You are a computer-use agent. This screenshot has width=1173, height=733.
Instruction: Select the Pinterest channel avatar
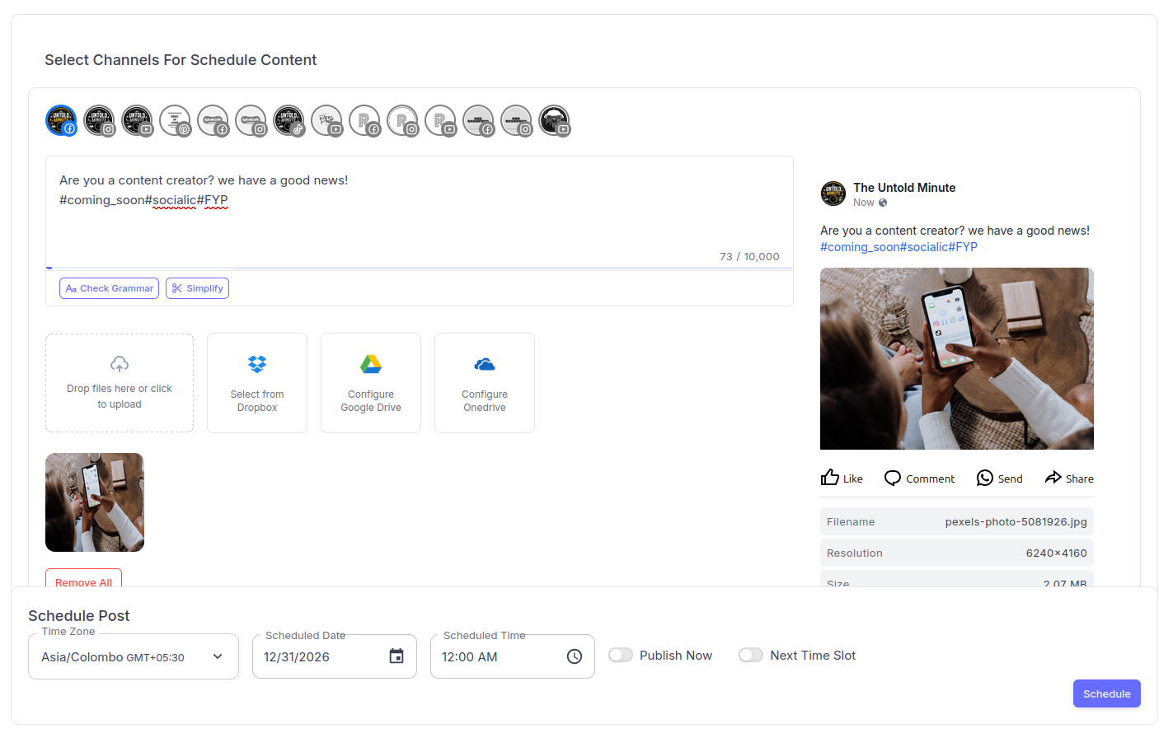[x=175, y=120]
